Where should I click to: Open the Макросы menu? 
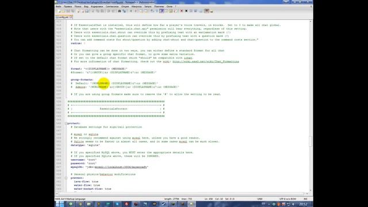pyautogui.click(x=136, y=6)
